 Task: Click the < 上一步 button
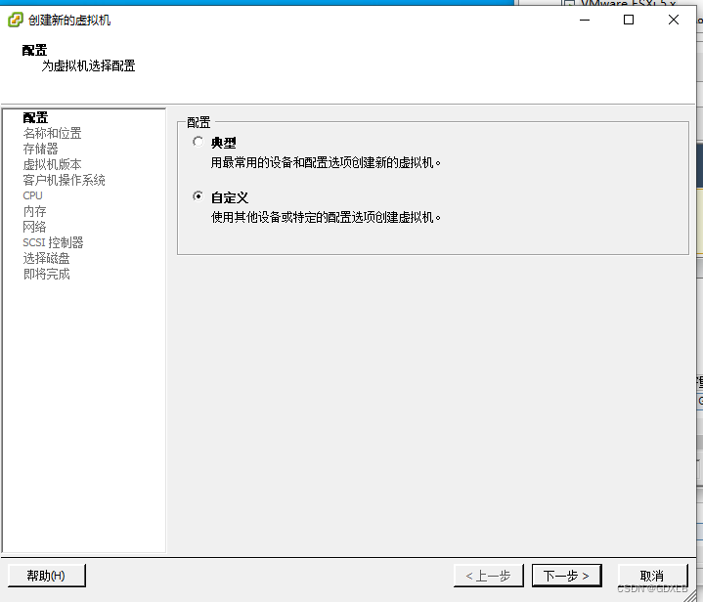point(489,576)
